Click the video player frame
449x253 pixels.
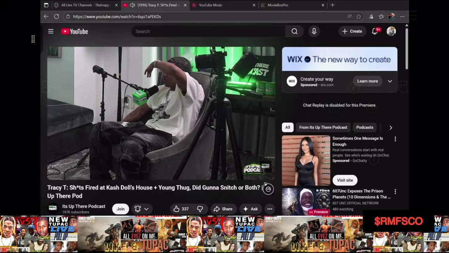coord(161,113)
